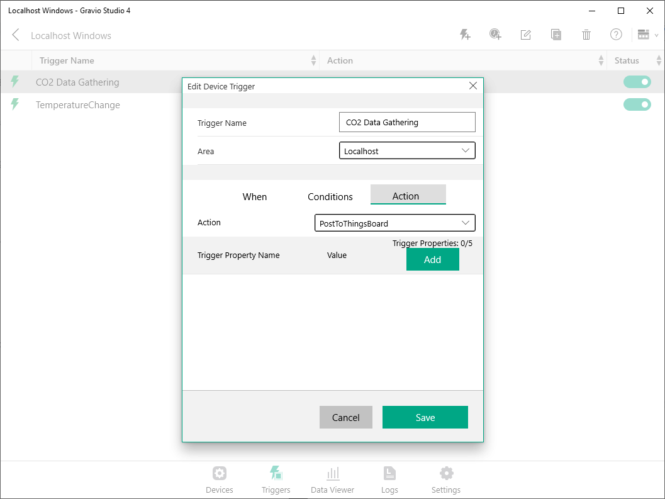
Task: Delete the trigger using the trash icon
Action: (586, 35)
